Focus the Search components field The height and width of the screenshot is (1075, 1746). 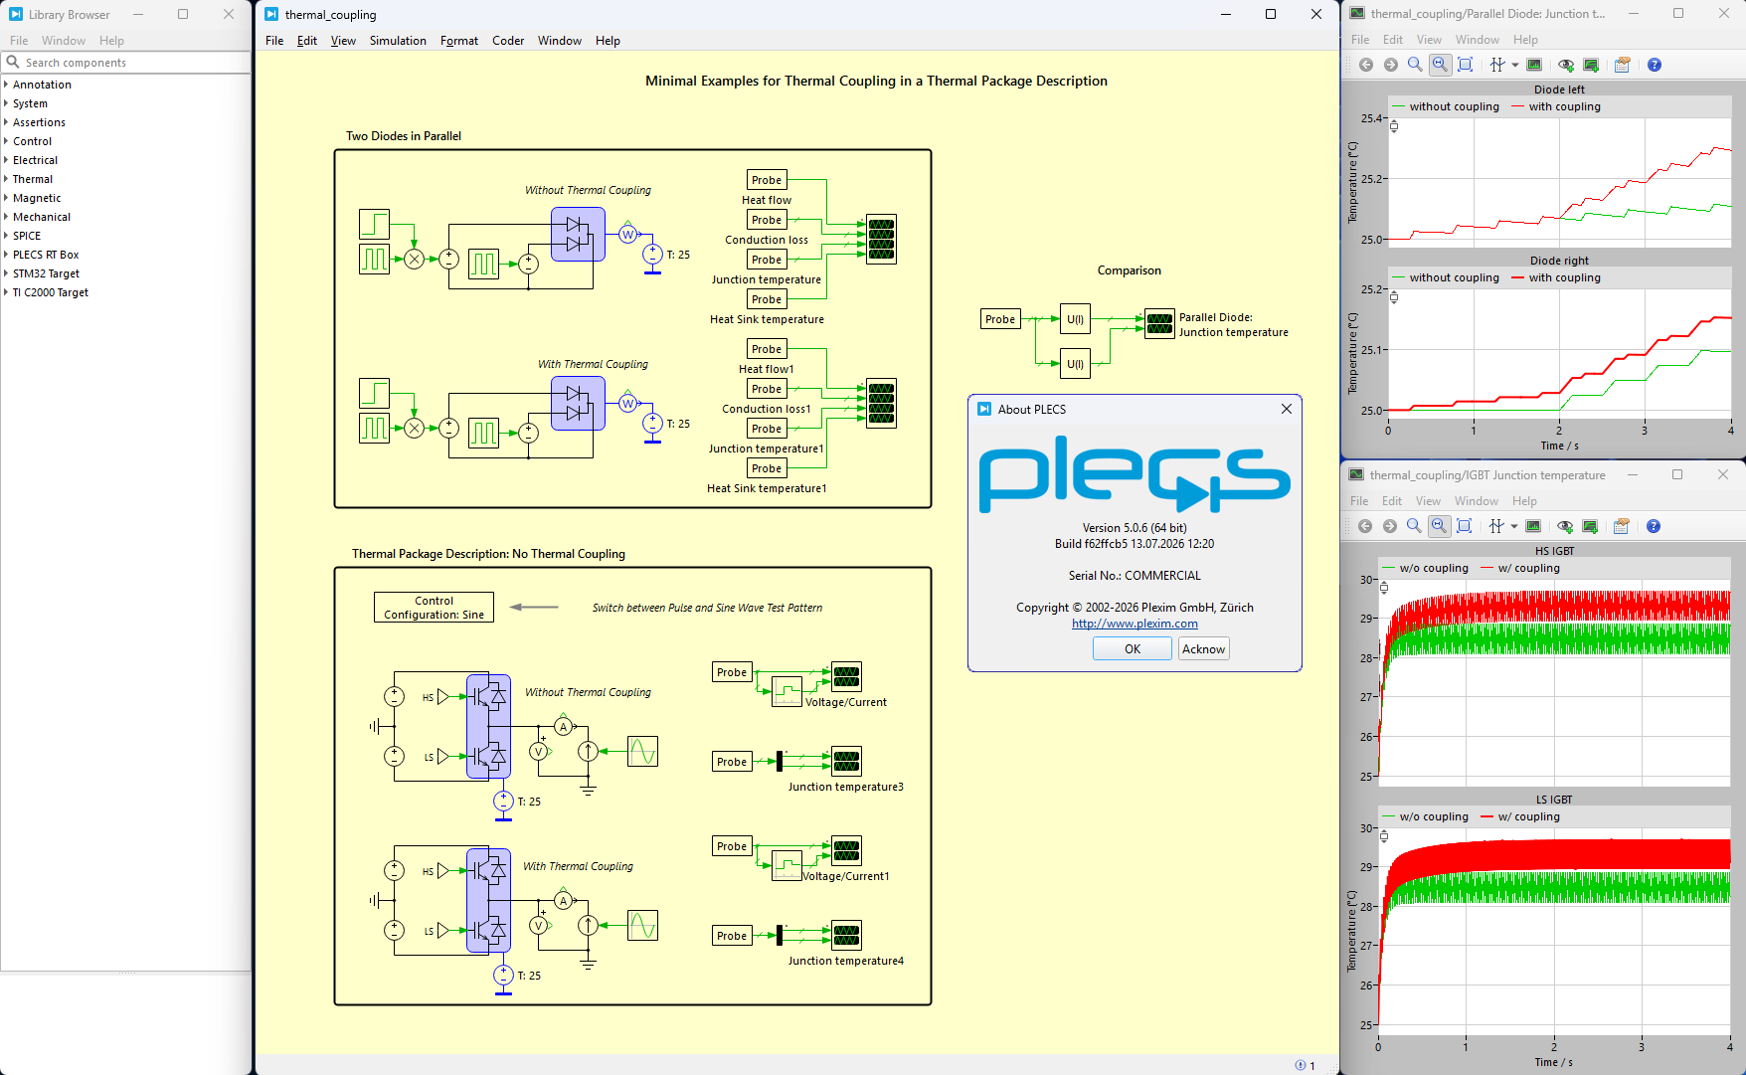(x=126, y=63)
